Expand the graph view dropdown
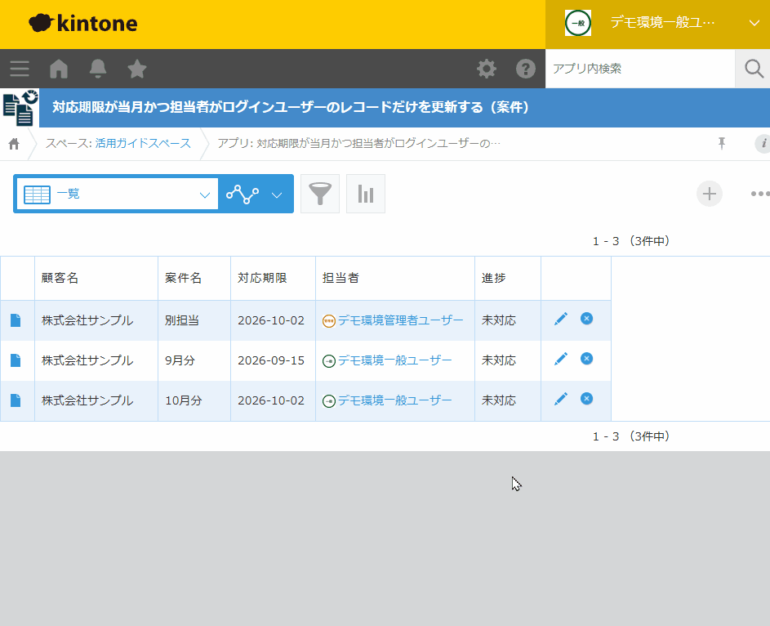 tap(277, 195)
